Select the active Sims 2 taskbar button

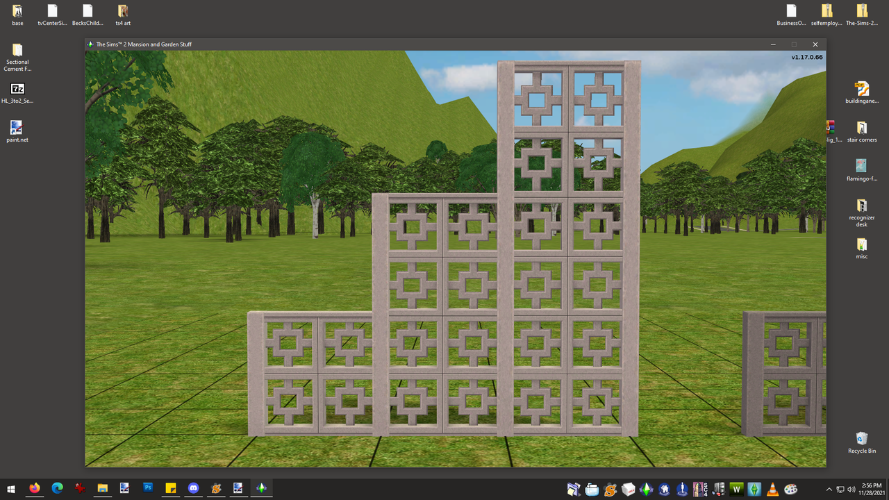[x=261, y=488]
